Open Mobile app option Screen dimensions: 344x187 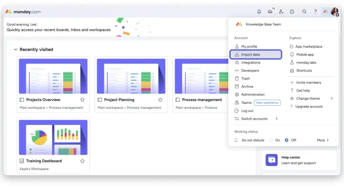pos(302,54)
